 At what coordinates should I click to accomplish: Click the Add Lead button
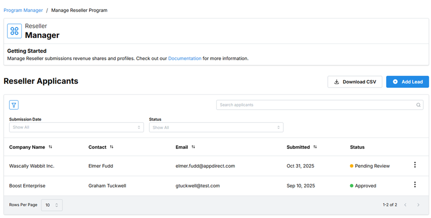407,82
